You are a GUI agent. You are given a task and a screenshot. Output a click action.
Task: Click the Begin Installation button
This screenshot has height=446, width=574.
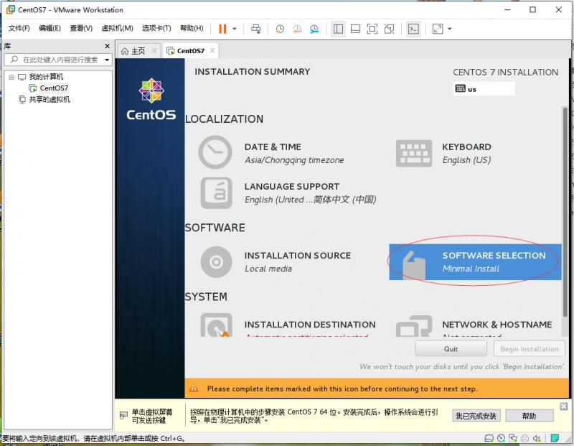point(530,348)
